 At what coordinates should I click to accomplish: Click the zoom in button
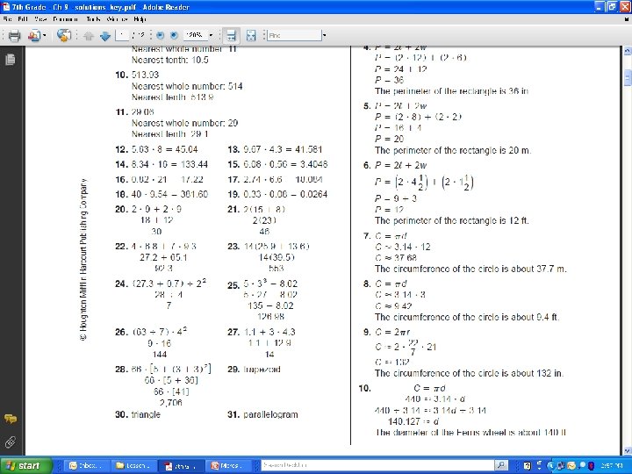click(174, 35)
